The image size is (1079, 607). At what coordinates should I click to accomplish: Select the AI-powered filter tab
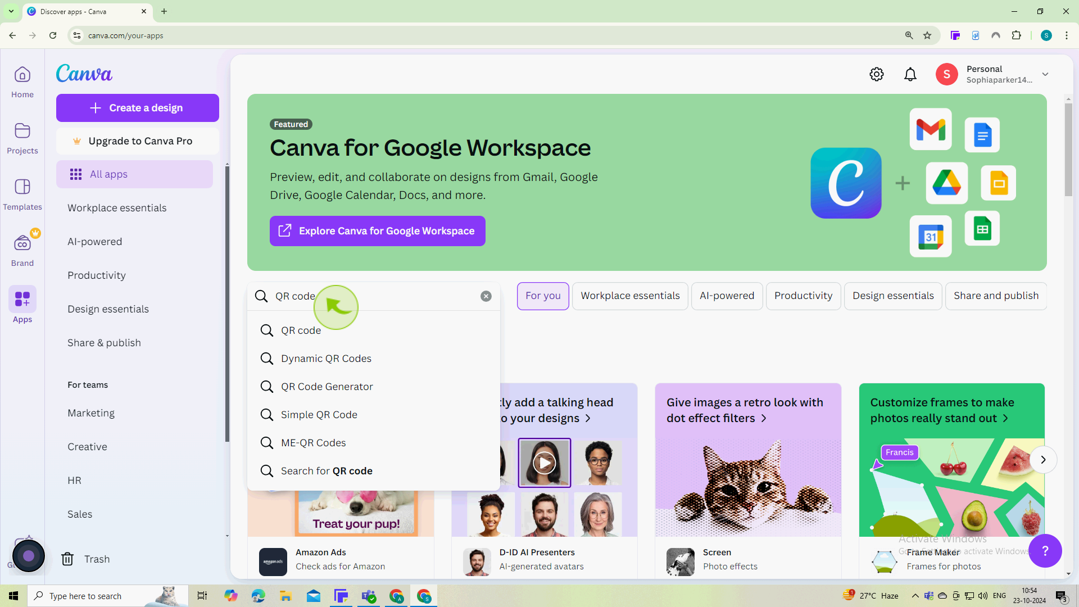point(727,296)
